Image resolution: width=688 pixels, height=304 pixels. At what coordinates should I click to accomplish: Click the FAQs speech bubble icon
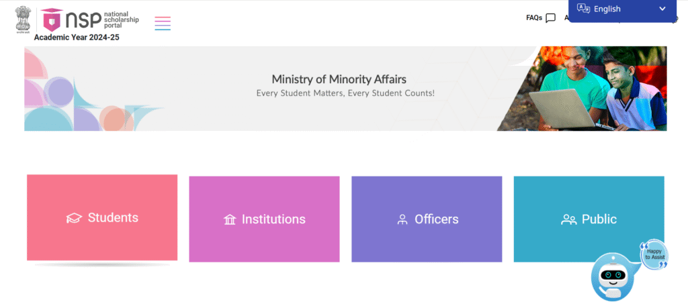(550, 18)
